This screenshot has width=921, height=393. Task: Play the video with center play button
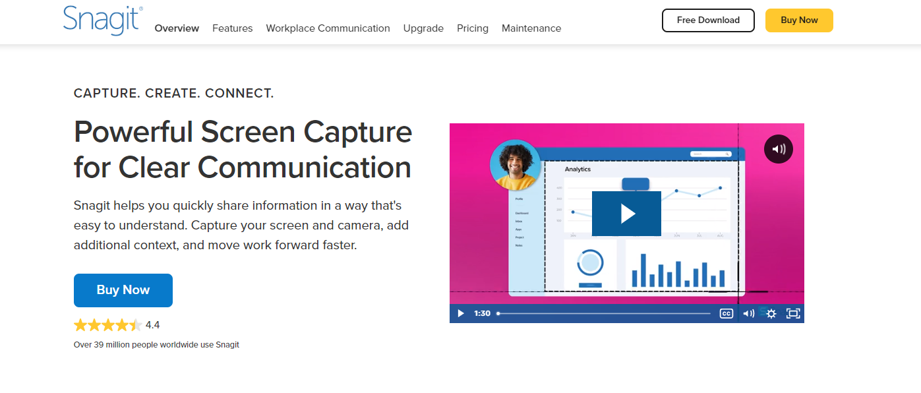coord(626,214)
